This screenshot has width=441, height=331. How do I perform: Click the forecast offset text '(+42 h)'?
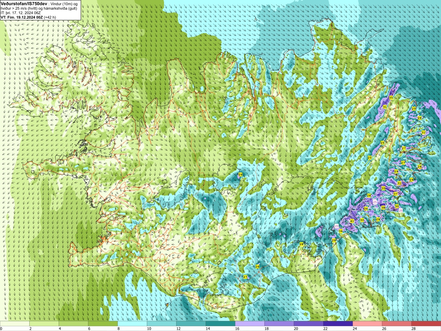pyautogui.click(x=50, y=17)
